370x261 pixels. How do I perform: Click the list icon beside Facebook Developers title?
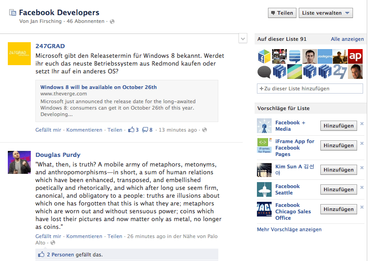12,12
